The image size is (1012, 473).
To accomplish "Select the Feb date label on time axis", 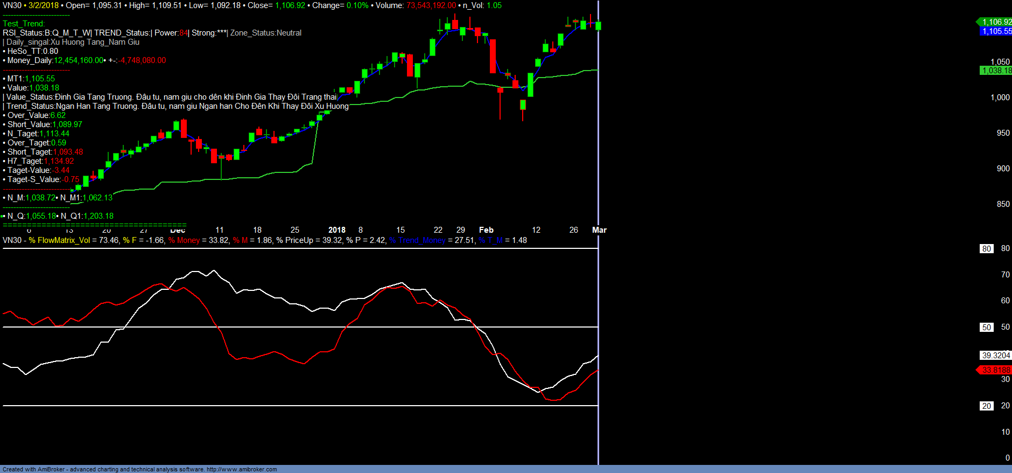I will tap(486, 230).
